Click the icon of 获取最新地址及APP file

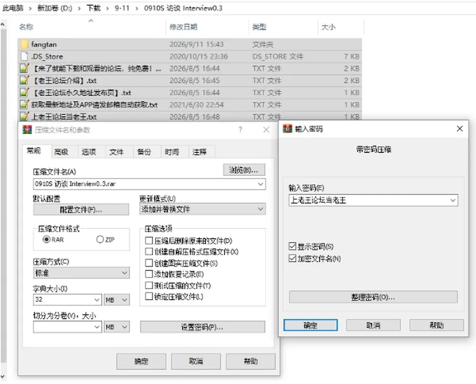click(24, 105)
